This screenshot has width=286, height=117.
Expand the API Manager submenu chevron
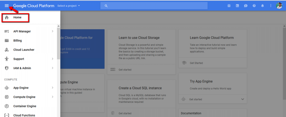pyautogui.click(x=53, y=31)
